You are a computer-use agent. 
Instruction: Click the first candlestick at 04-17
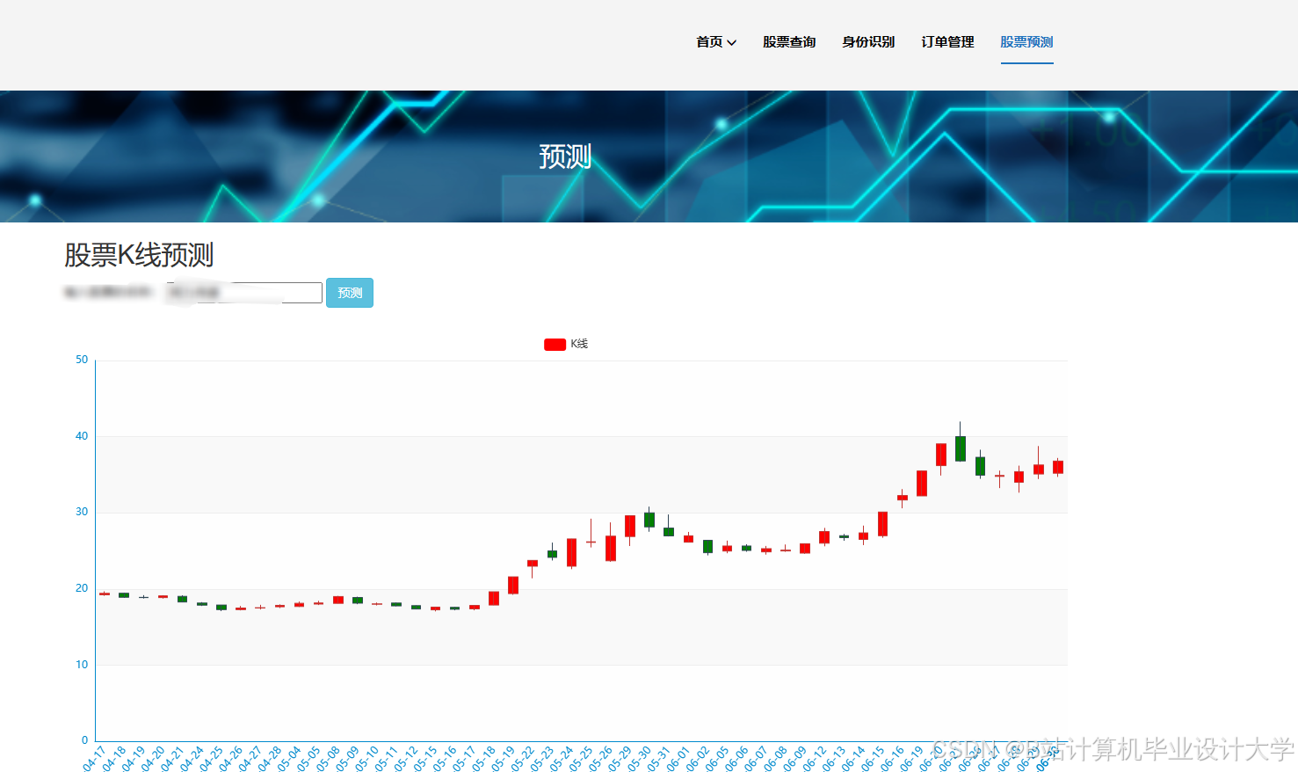103,594
